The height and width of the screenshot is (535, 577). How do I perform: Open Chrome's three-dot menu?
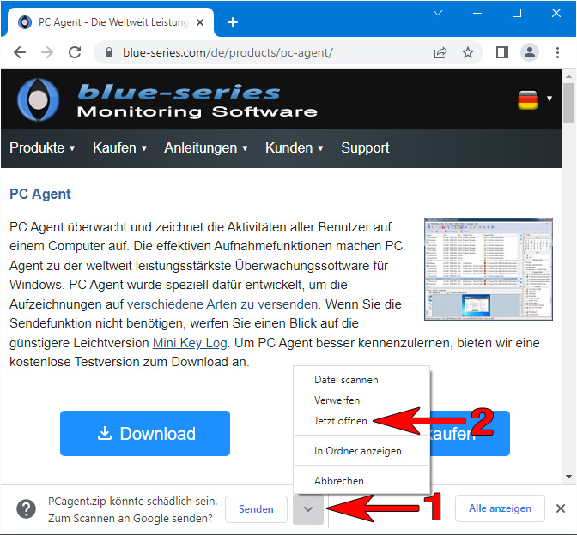click(557, 52)
